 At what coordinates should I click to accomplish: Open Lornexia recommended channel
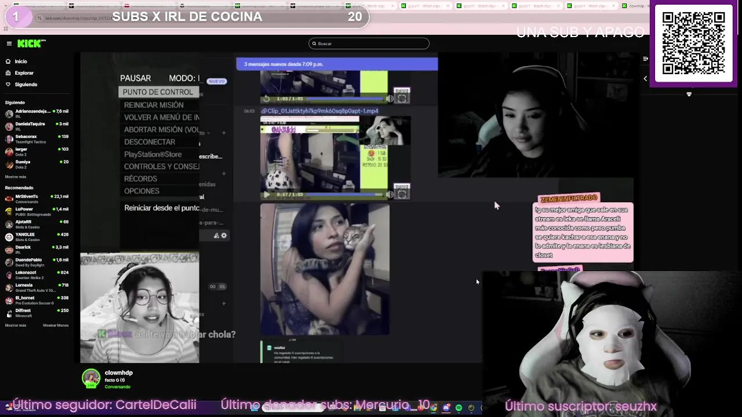(37, 288)
